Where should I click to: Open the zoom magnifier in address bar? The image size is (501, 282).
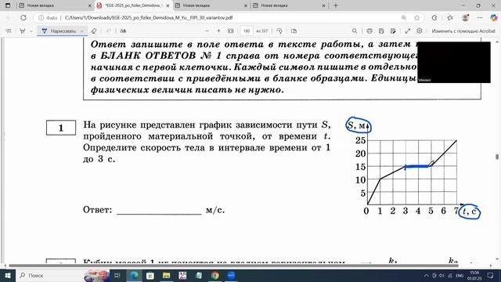click(x=404, y=18)
